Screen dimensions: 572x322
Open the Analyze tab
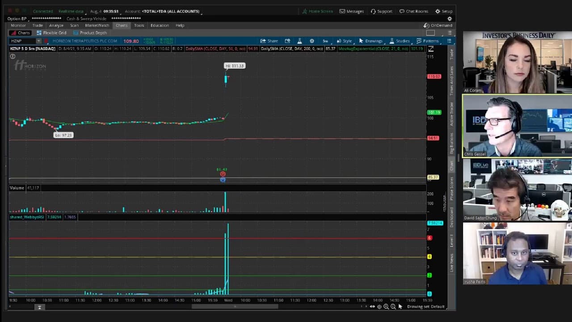[56, 25]
